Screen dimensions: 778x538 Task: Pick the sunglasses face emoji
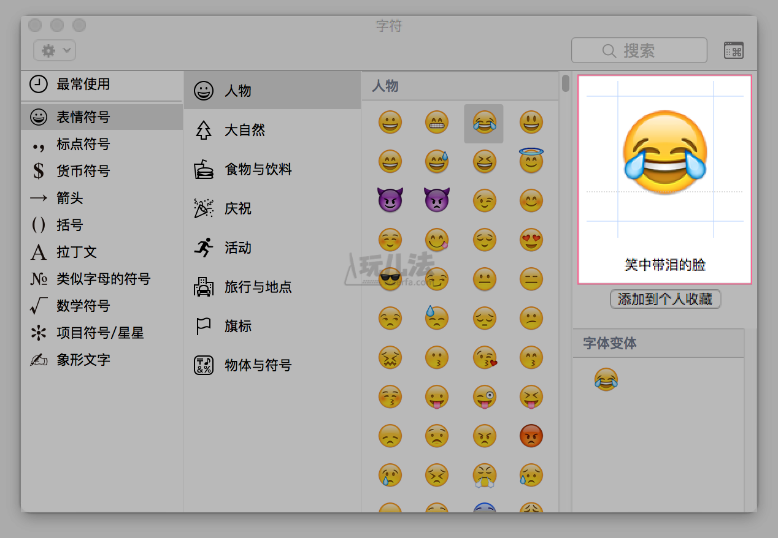[390, 279]
